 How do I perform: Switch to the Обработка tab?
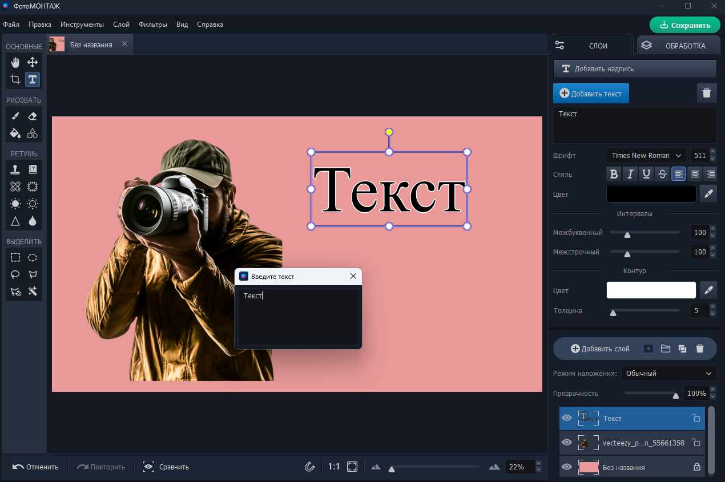(677, 46)
